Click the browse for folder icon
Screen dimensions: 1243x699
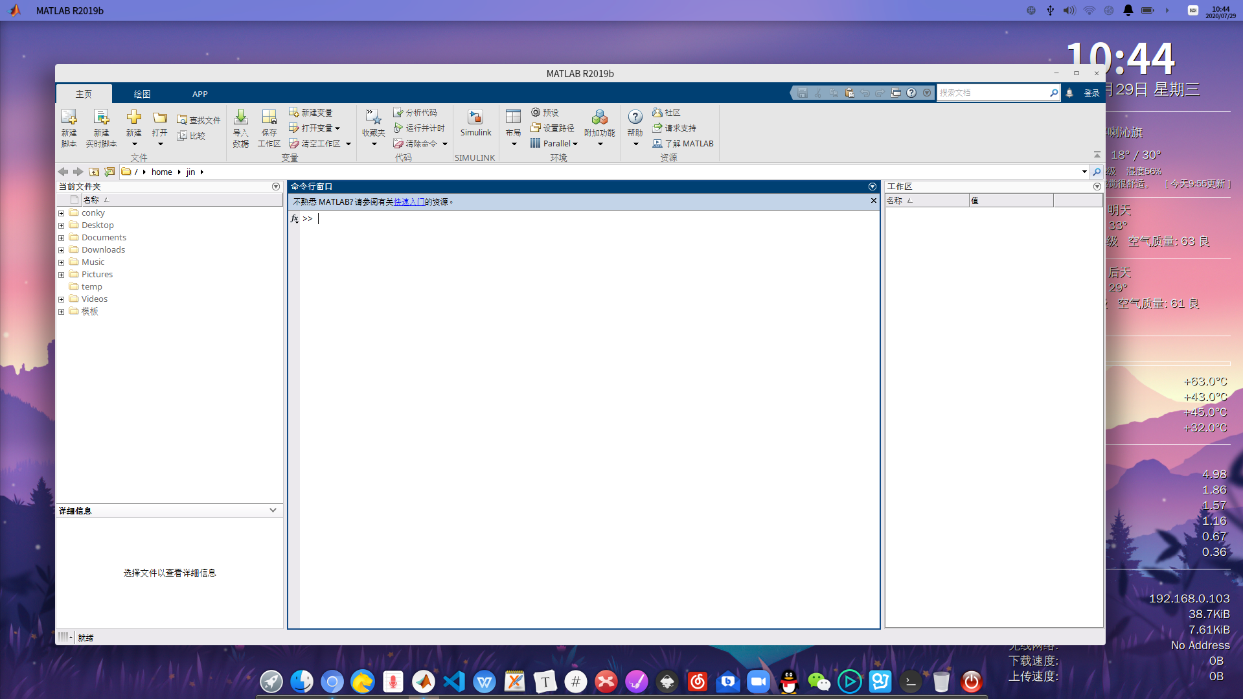[109, 172]
